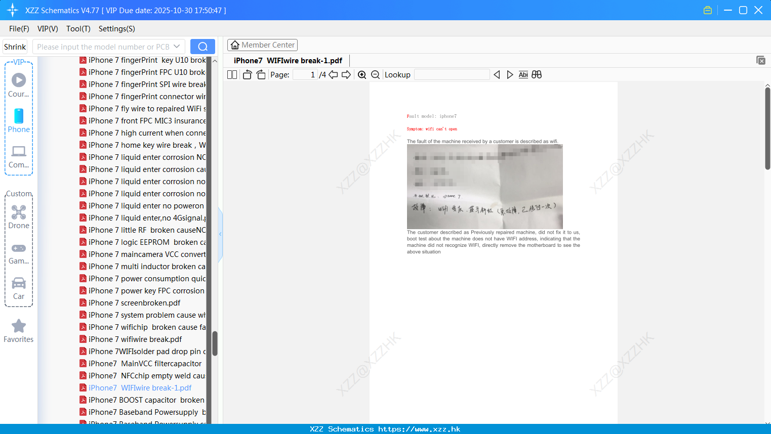The image size is (771, 434).
Task: Open iPhone7 NFCchip empty weld file
Action: click(143, 376)
